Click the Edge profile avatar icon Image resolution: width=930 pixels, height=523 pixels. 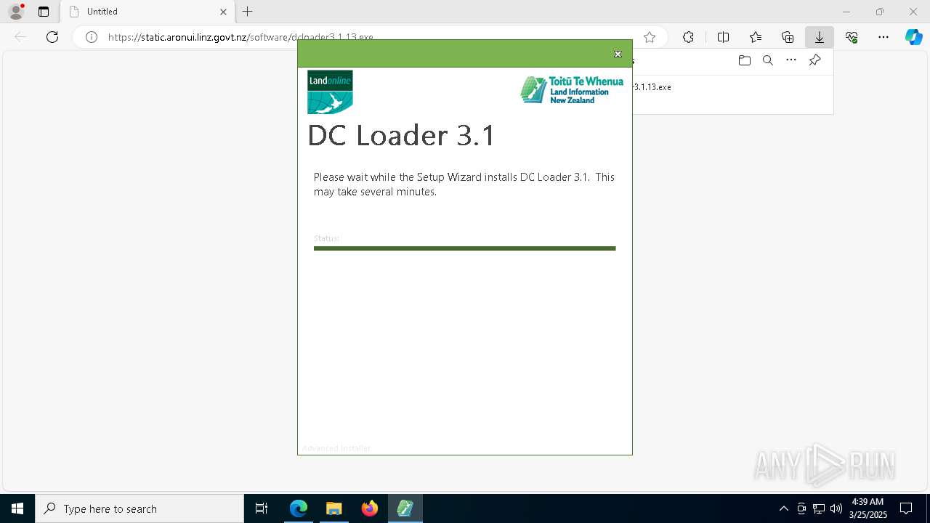[16, 12]
